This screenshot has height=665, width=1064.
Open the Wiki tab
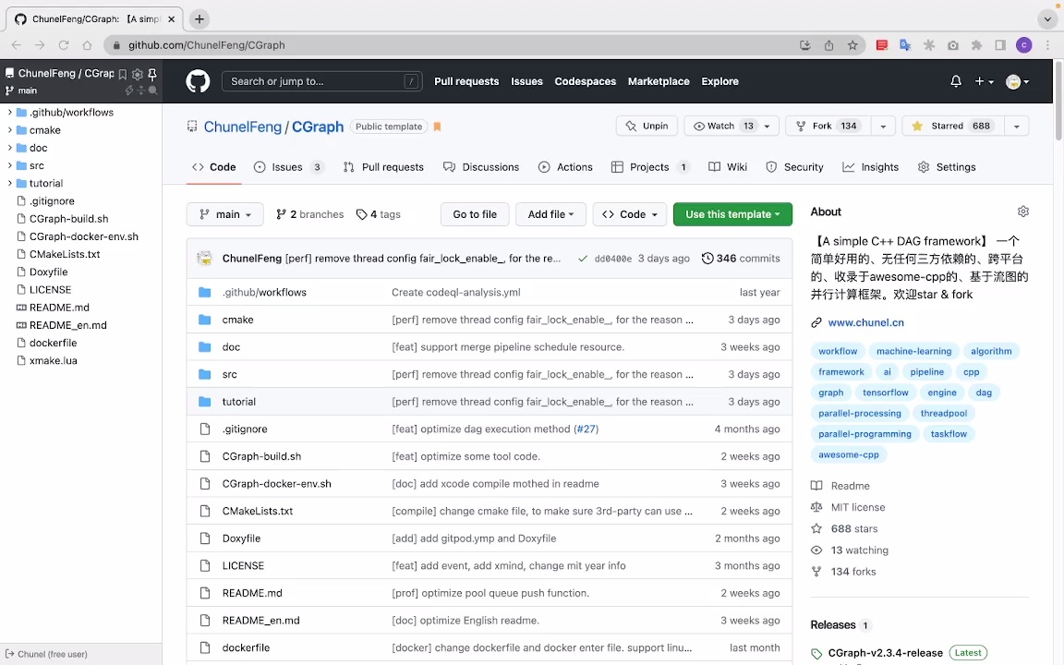[728, 167]
